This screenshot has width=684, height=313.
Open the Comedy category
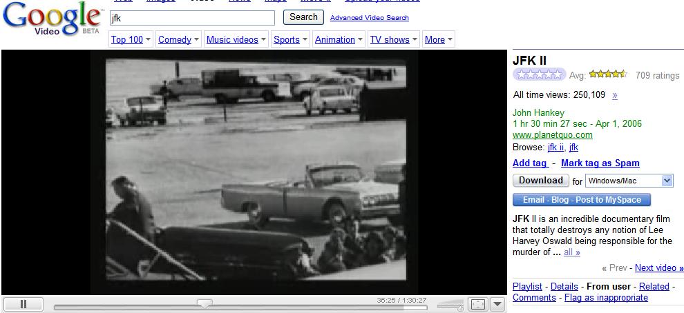(x=175, y=39)
